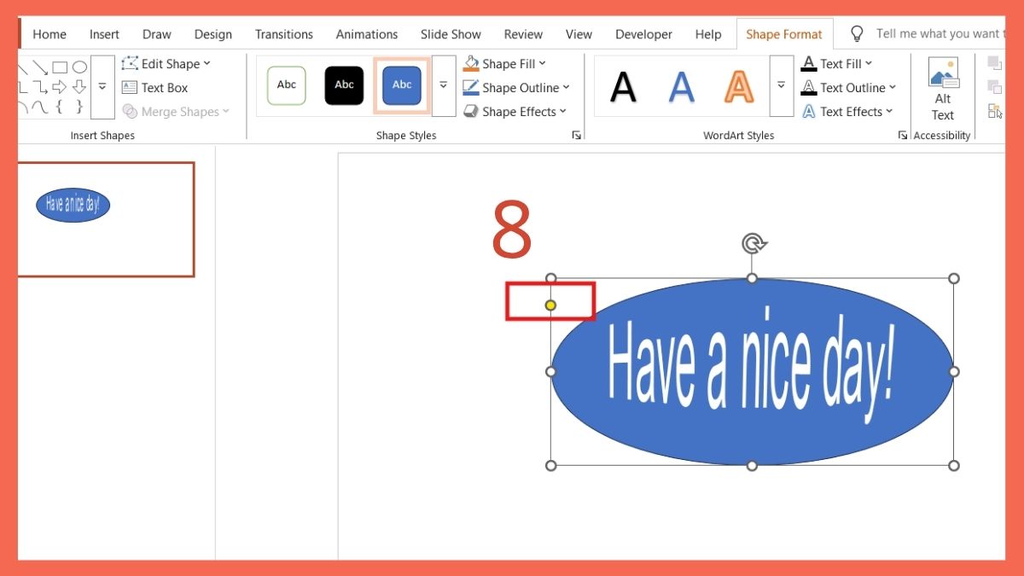The image size is (1024, 576).
Task: Open the Developer ribbon tab
Action: pos(643,34)
